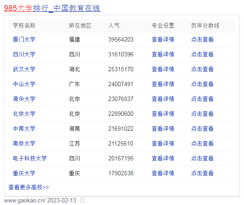View 查看详情 for 重庆大学
The image size is (244, 205).
163,173
